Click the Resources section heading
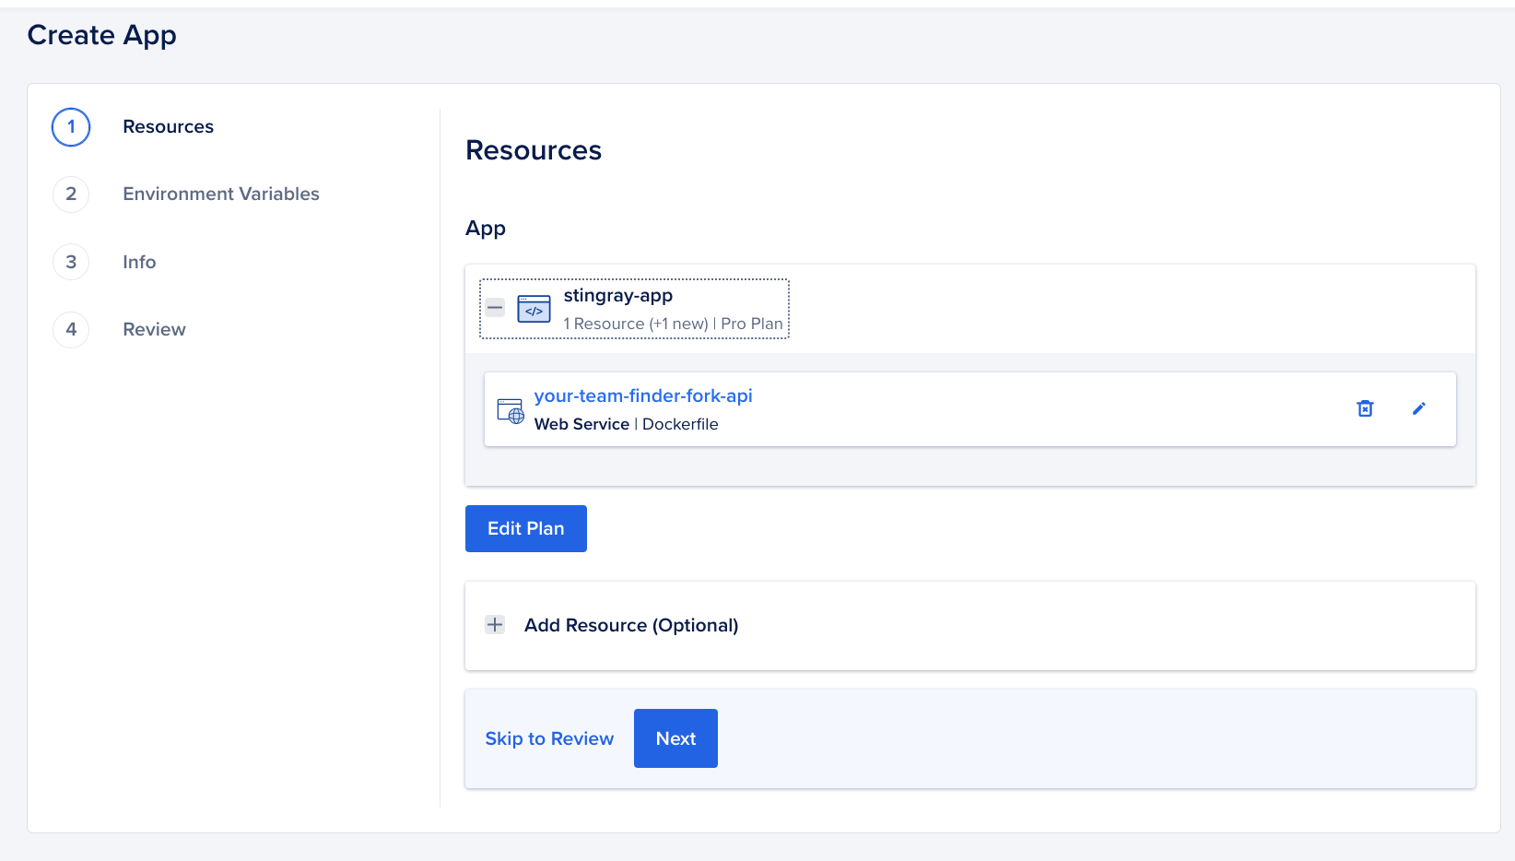1515x861 pixels. pos(534,150)
